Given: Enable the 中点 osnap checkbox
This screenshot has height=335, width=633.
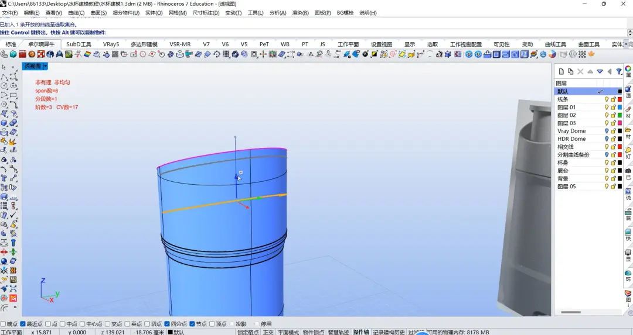Looking at the screenshot, I should tap(63, 324).
